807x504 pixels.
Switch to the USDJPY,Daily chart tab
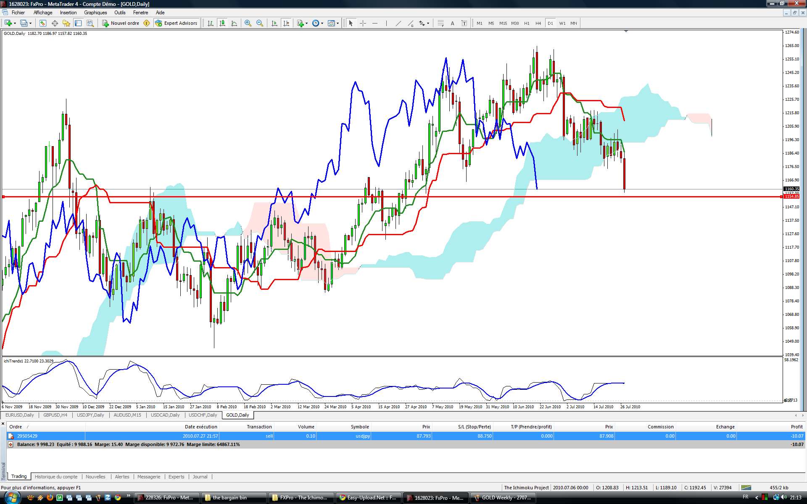tap(90, 415)
